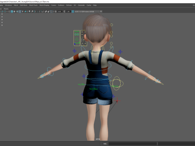Select the large yellow sphere control at the hip
Screen dimensions: 195x146
click(x=117, y=83)
